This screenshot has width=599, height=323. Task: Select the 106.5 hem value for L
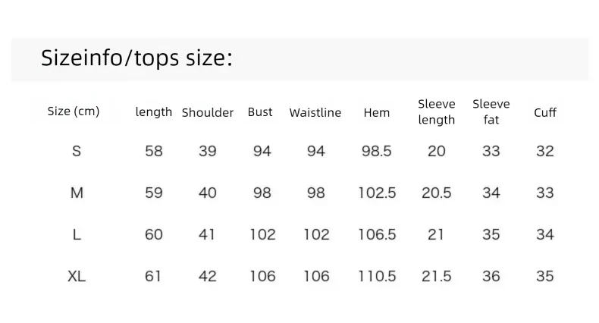(x=377, y=234)
